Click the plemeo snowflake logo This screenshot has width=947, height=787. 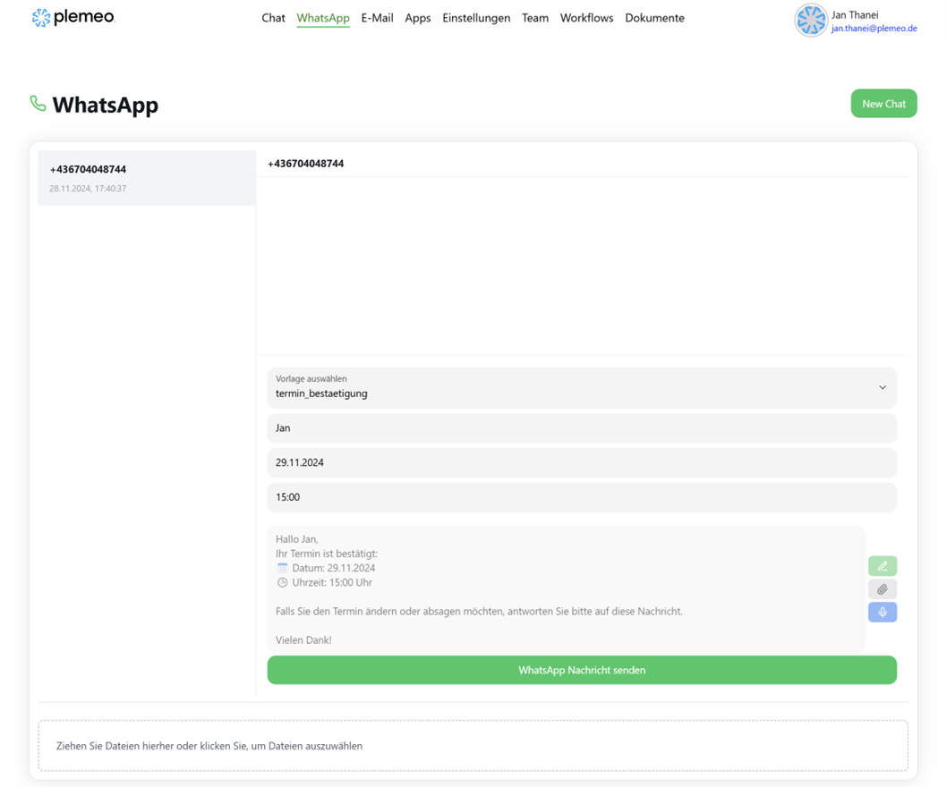pyautogui.click(x=40, y=17)
